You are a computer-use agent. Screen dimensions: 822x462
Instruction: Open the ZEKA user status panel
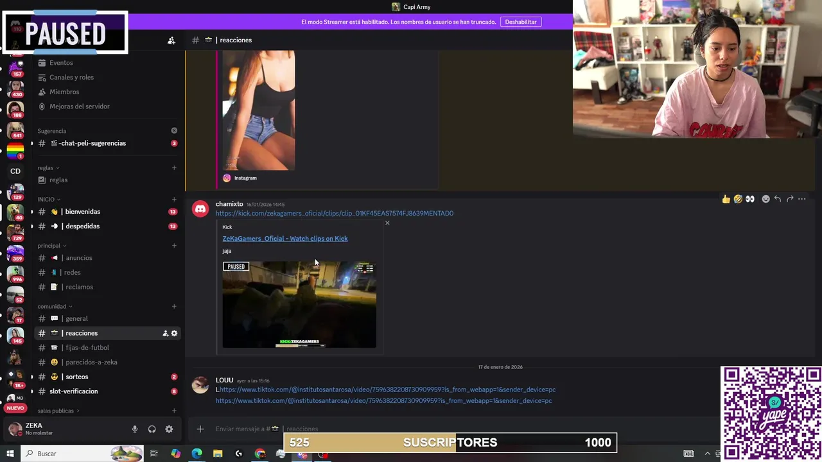[x=64, y=429]
